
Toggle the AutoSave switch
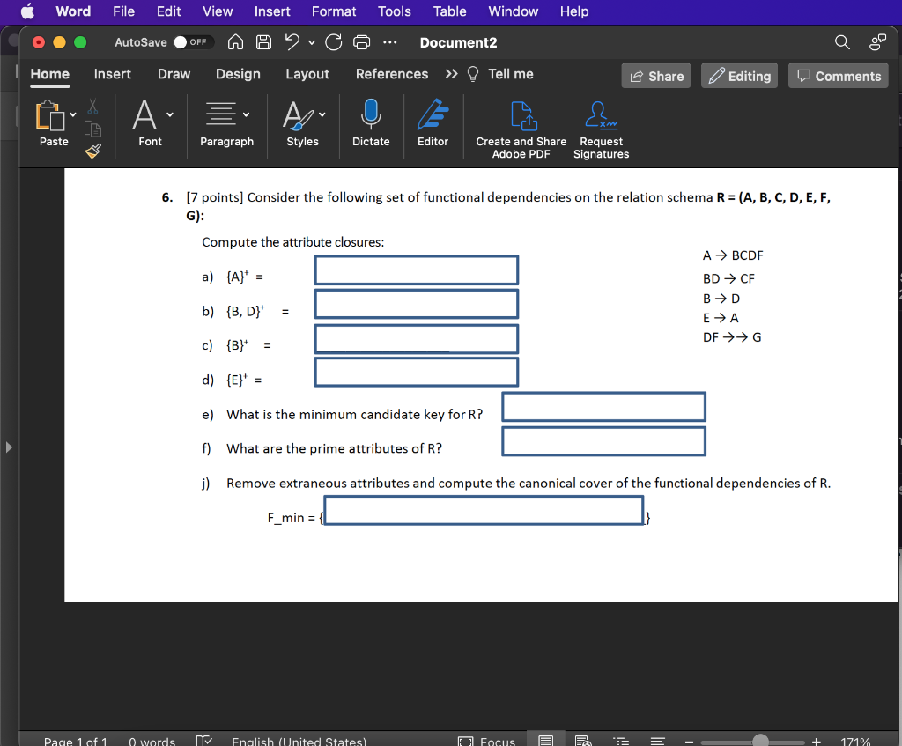point(194,41)
